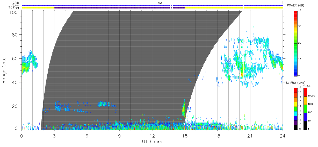
Task: Click the x-axis tick label 18
Action: pyautogui.click(x=217, y=136)
